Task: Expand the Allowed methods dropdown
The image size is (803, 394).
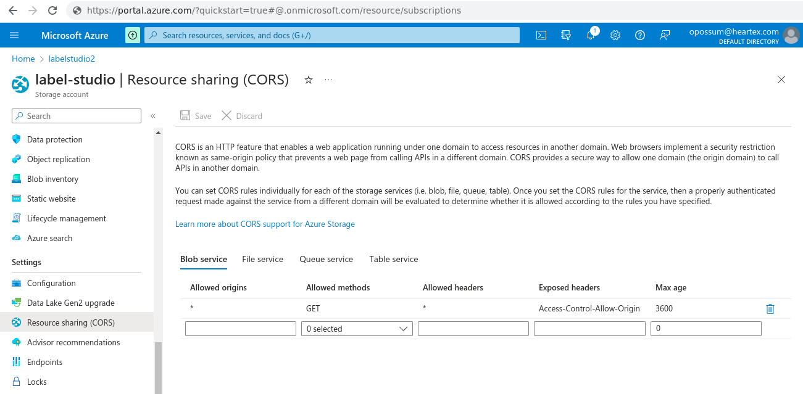Action: [x=357, y=329]
